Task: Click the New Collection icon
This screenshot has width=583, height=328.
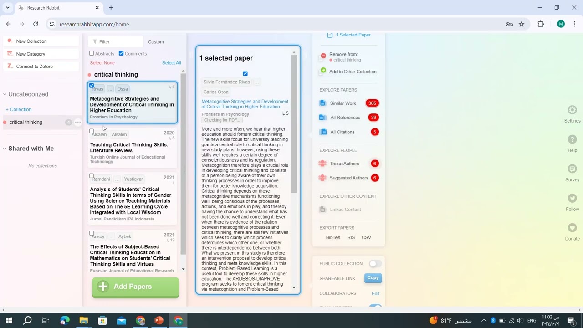Action: 10,41
